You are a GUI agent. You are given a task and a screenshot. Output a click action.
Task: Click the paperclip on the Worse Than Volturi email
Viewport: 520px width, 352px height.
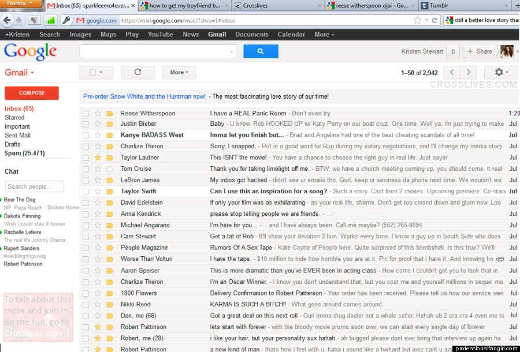[499, 259]
